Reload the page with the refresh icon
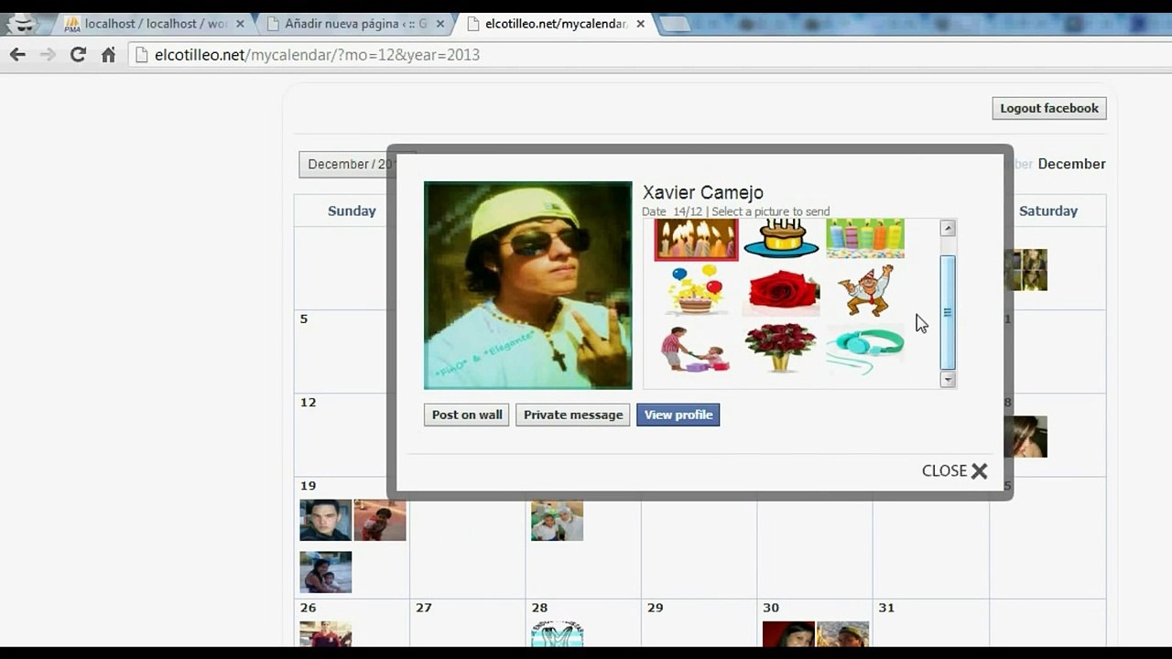 click(78, 55)
